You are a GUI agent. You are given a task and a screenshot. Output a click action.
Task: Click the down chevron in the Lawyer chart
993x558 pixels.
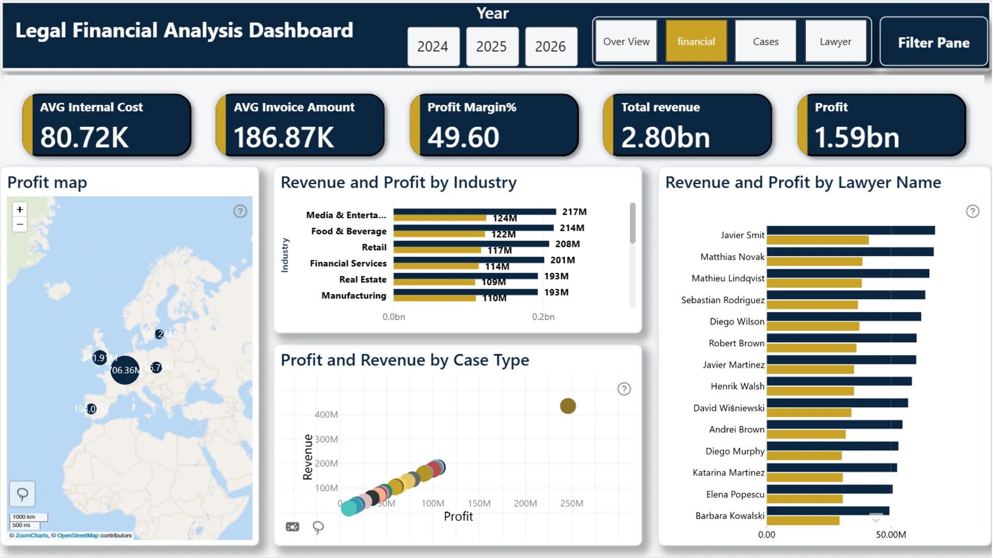click(x=876, y=520)
